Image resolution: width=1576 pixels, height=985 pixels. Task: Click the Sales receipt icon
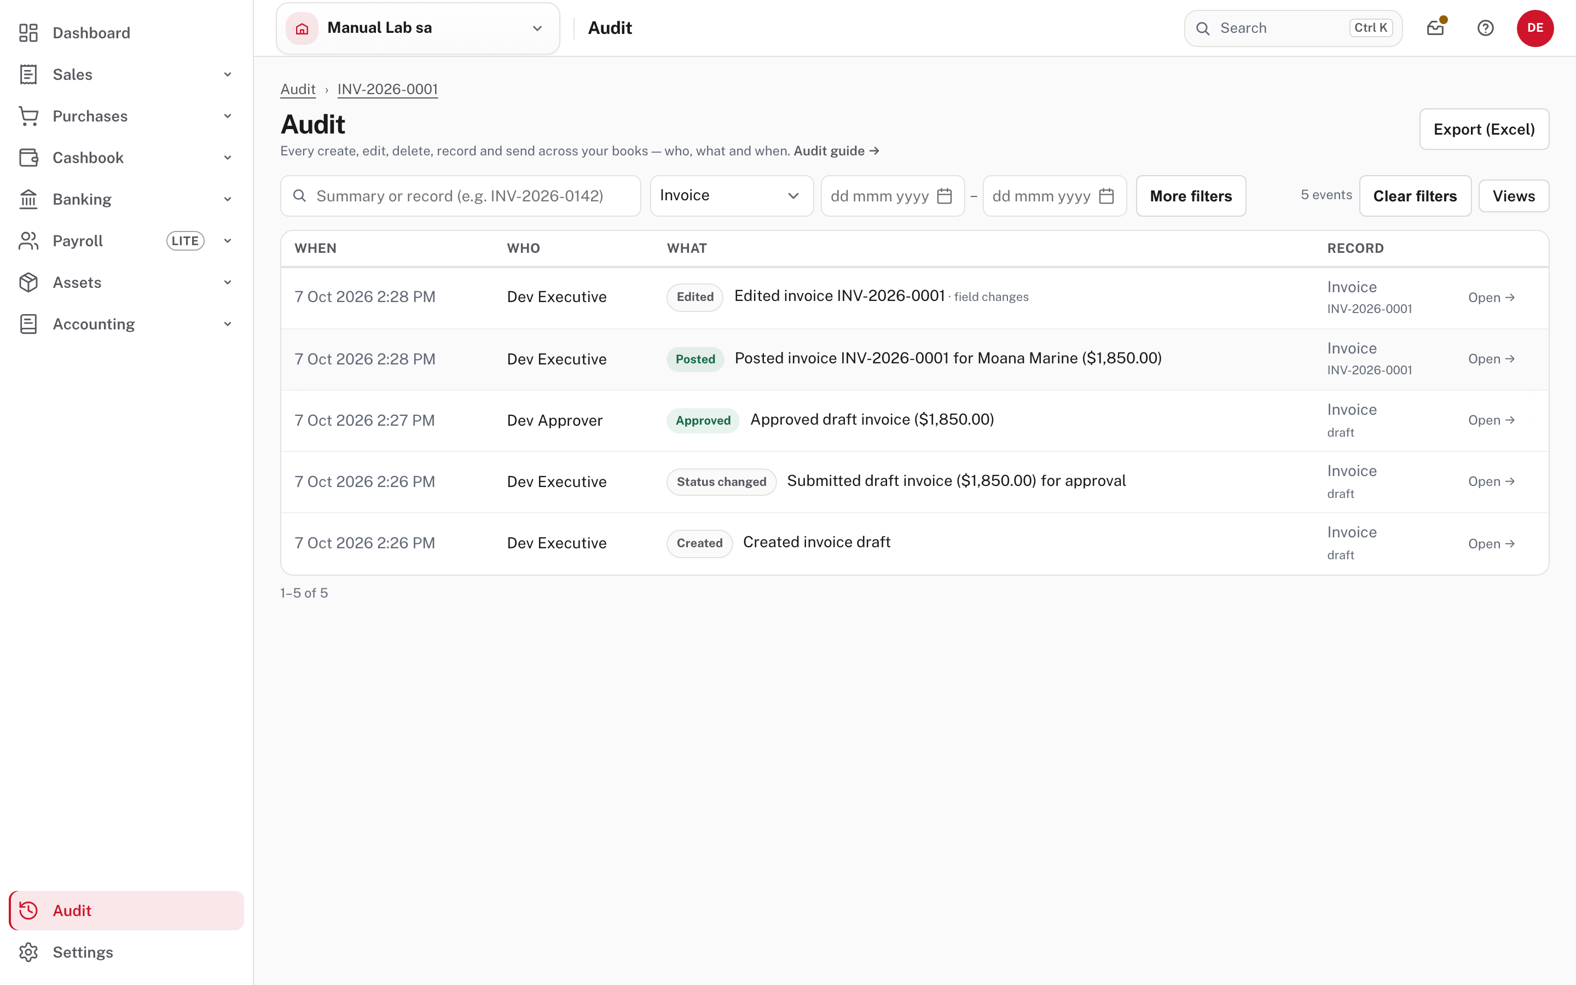(x=28, y=74)
